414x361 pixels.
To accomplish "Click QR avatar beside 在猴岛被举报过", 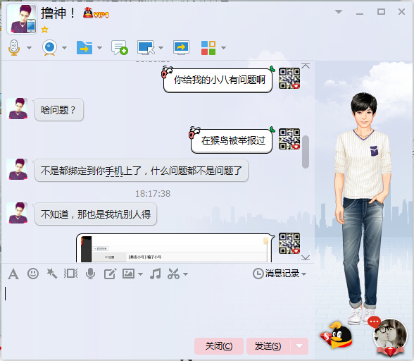I will tap(289, 139).
